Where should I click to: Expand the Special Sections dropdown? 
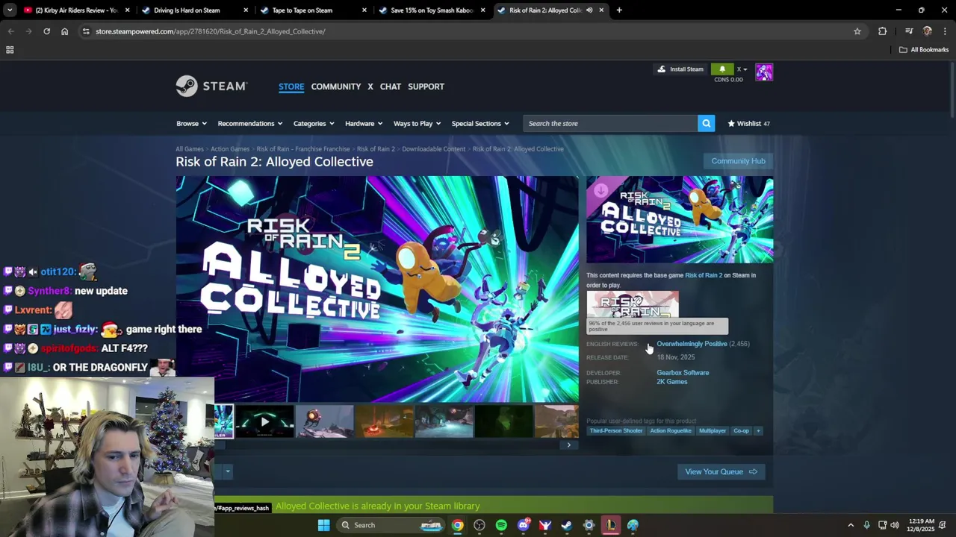coord(480,124)
